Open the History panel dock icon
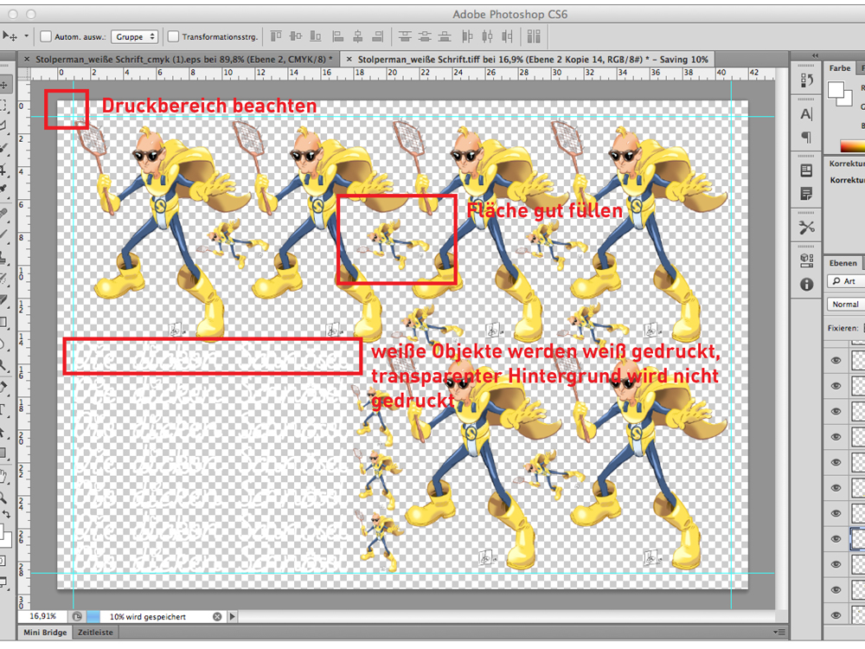The width and height of the screenshot is (865, 649). click(806, 80)
